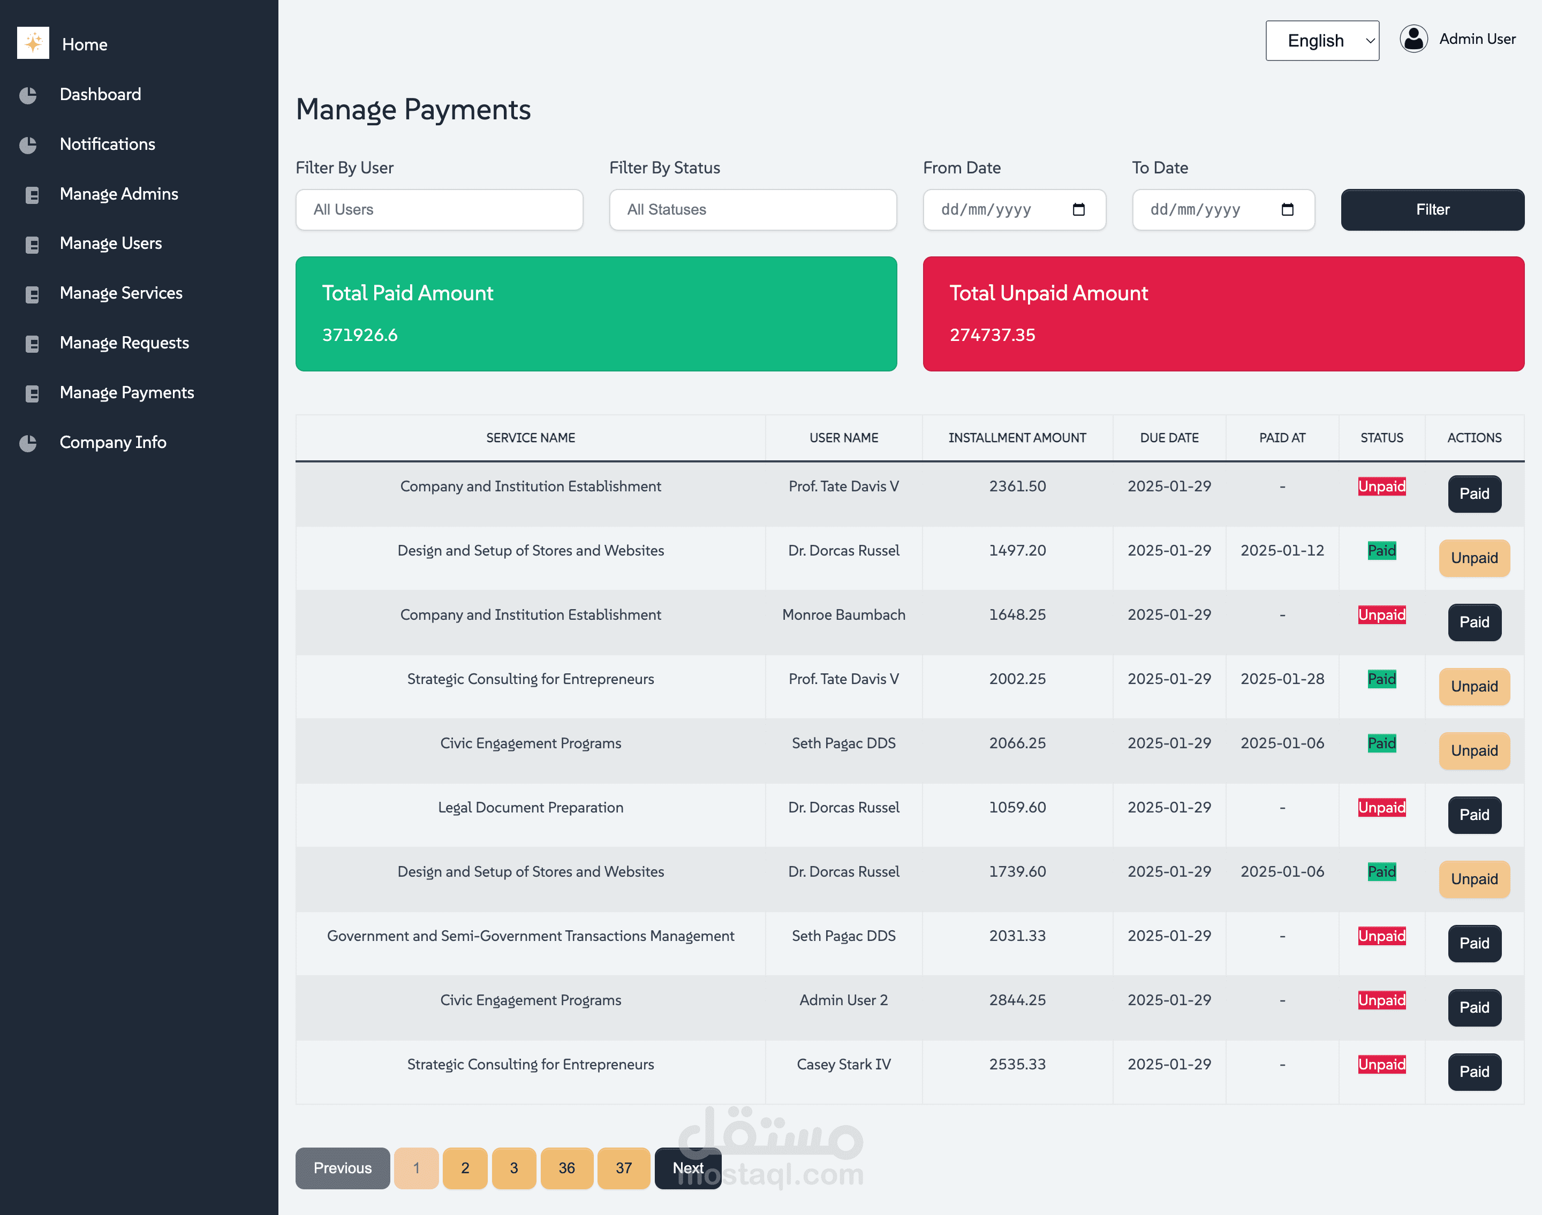Click the star logo icon beside Home
This screenshot has height=1215, width=1542.
(33, 43)
